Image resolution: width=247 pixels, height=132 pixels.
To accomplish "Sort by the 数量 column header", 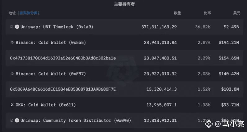I will pyautogui.click(x=177, y=13).
